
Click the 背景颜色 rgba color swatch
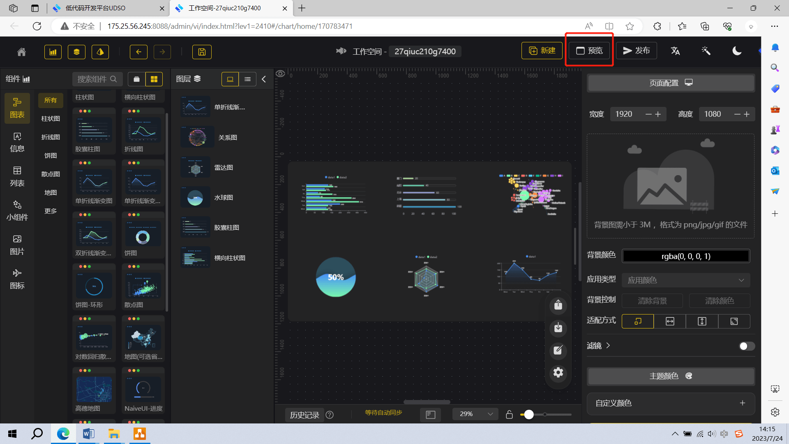[685, 256]
